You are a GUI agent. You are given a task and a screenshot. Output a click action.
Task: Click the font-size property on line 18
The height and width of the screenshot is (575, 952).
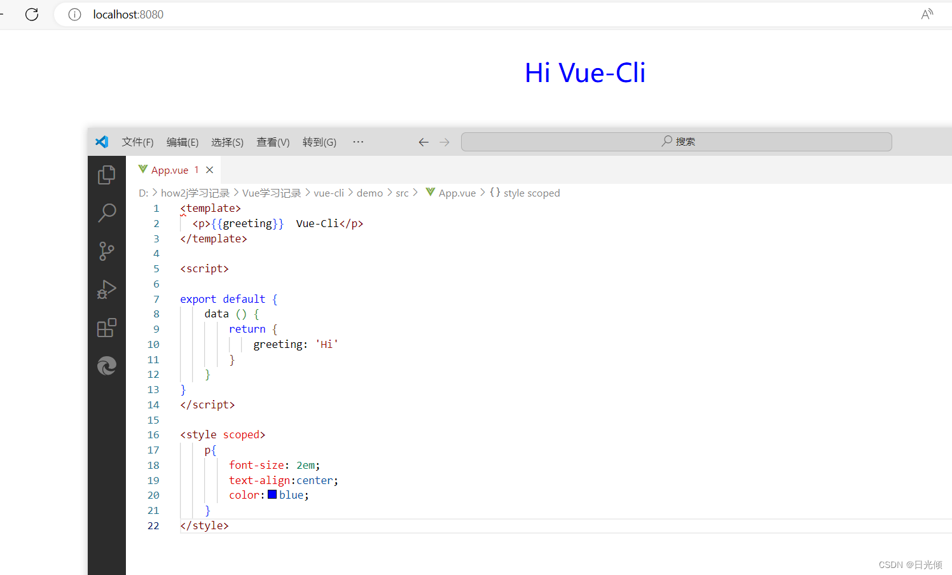[x=256, y=465]
